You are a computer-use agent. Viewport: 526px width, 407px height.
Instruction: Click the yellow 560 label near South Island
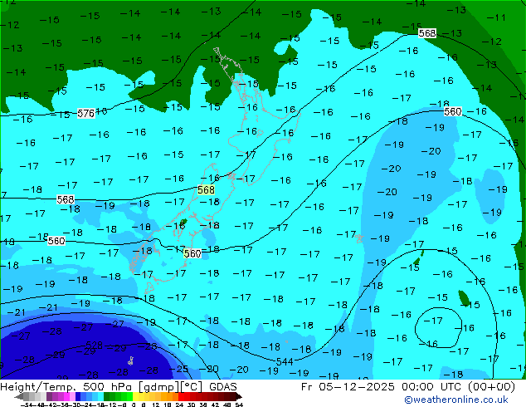coord(192,253)
